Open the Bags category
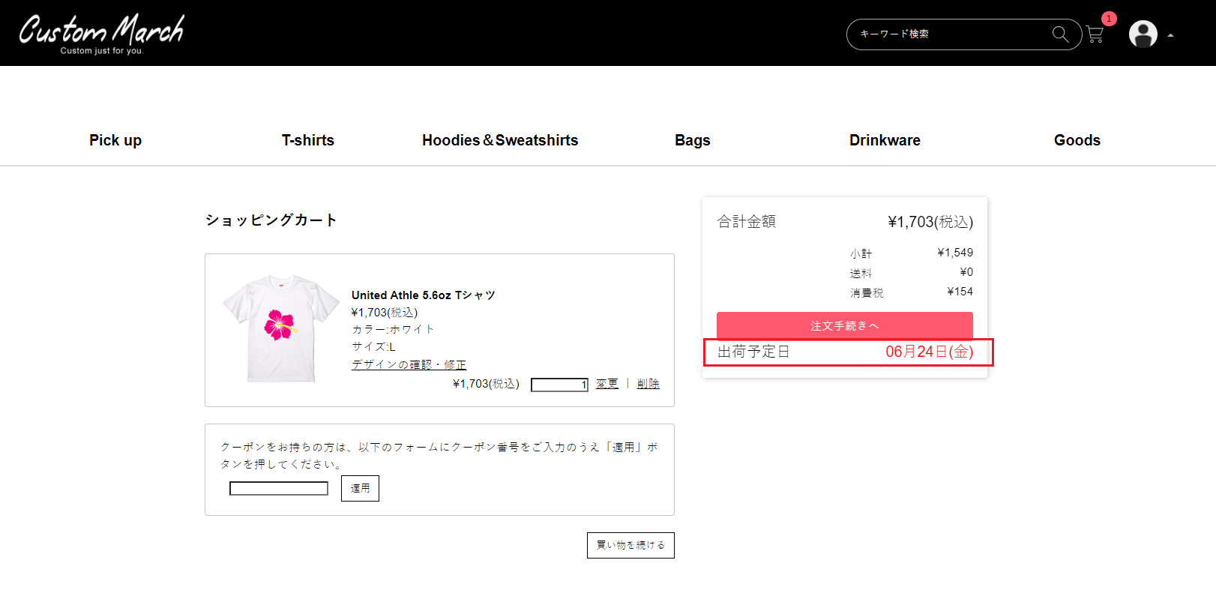This screenshot has width=1216, height=590. pos(693,140)
